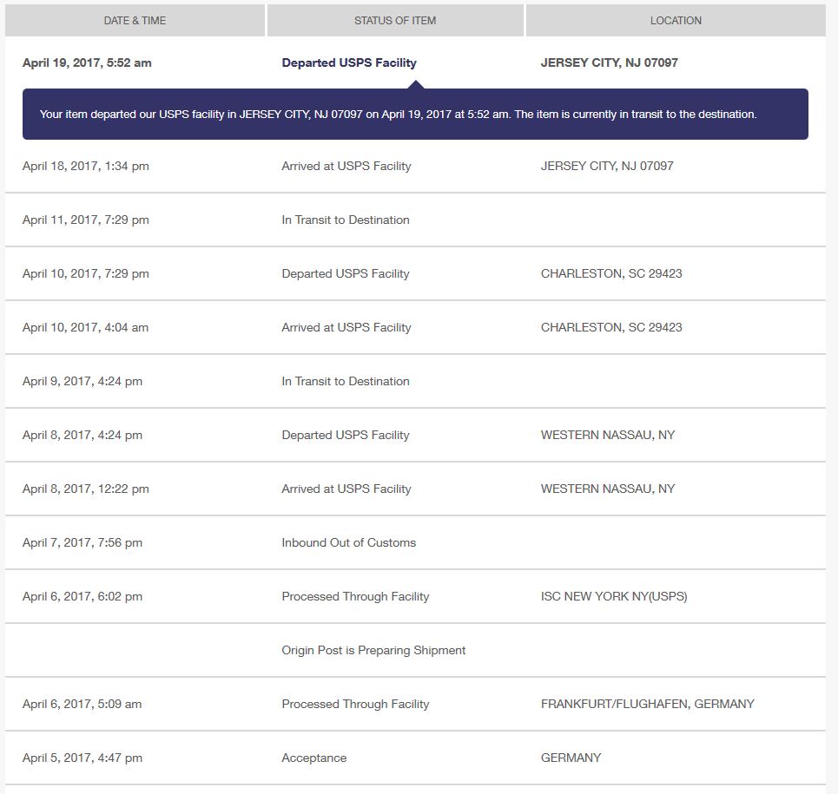838x794 pixels.
Task: Select Arrived at USPS Facility at 12:22 pm
Action: click(346, 489)
